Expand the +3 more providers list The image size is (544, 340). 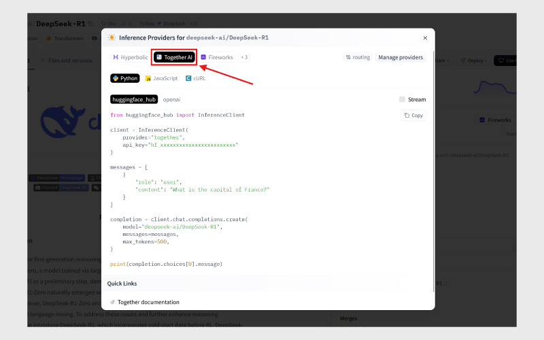coord(244,58)
